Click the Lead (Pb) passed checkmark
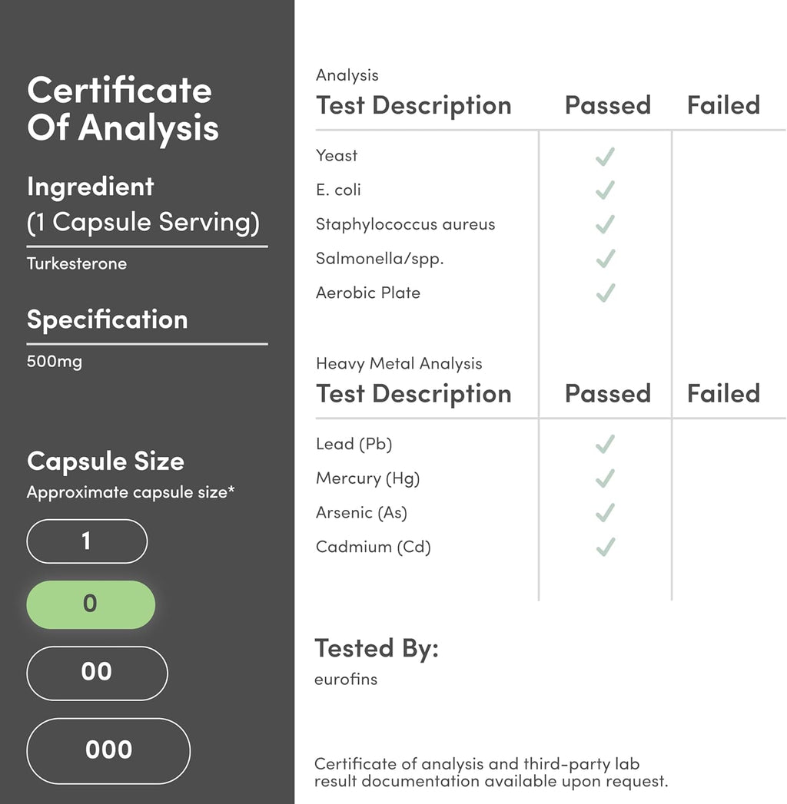787x804 pixels. coord(605,444)
